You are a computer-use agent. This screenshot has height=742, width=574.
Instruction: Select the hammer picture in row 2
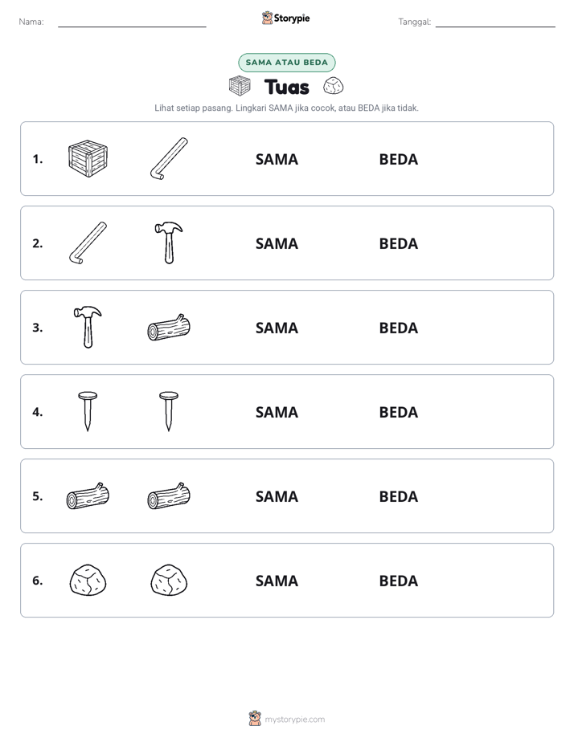[x=169, y=243]
